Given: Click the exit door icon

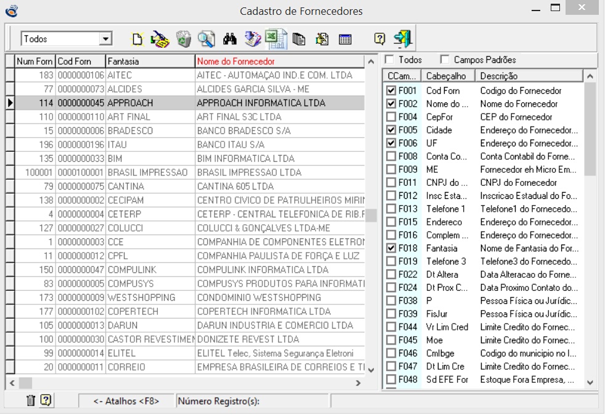Looking at the screenshot, I should click(x=403, y=39).
